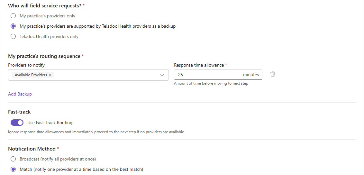Select the Teladoc backup support radio circle

click(13, 26)
